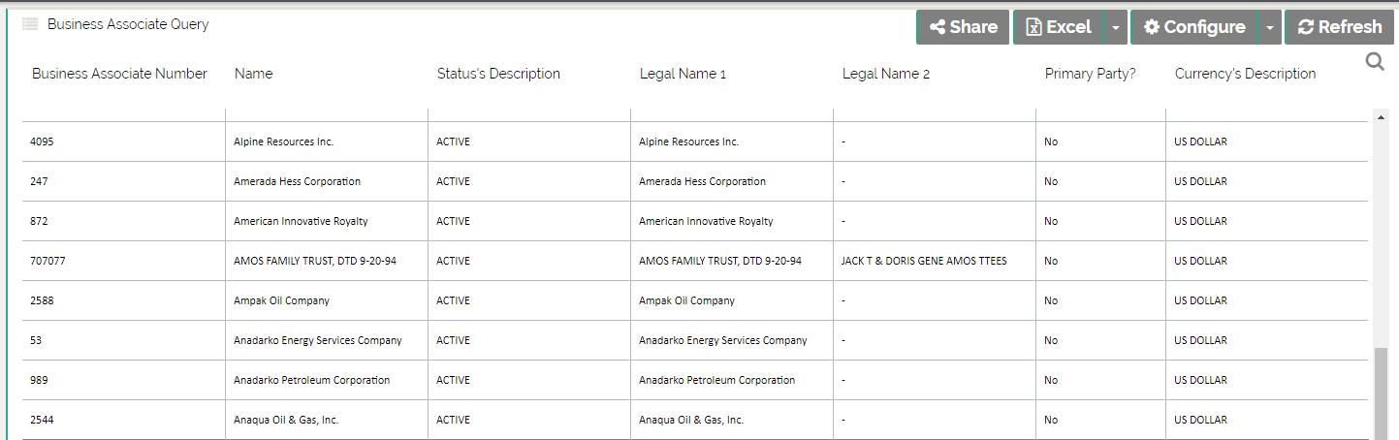Export the query results to Excel
Screen dimensions: 1399x440
pos(1059,27)
